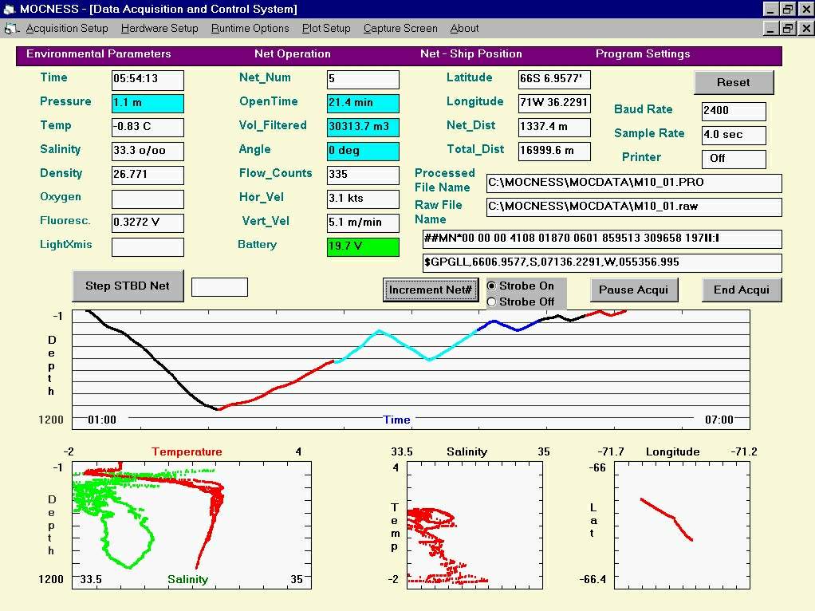Click the Time value 05:54:13
This screenshot has width=815, height=611.
tap(148, 80)
